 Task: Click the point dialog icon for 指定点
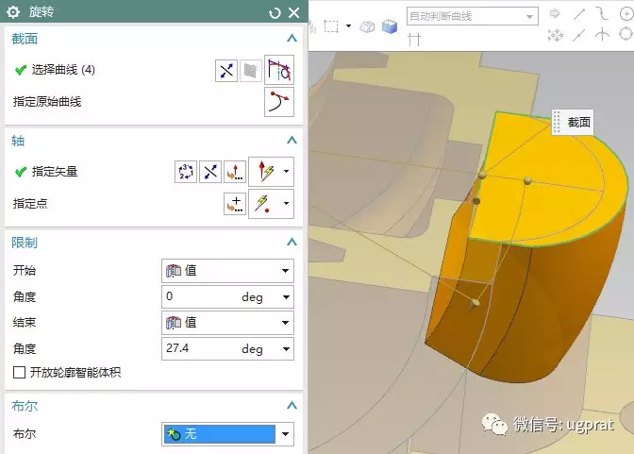coord(235,203)
